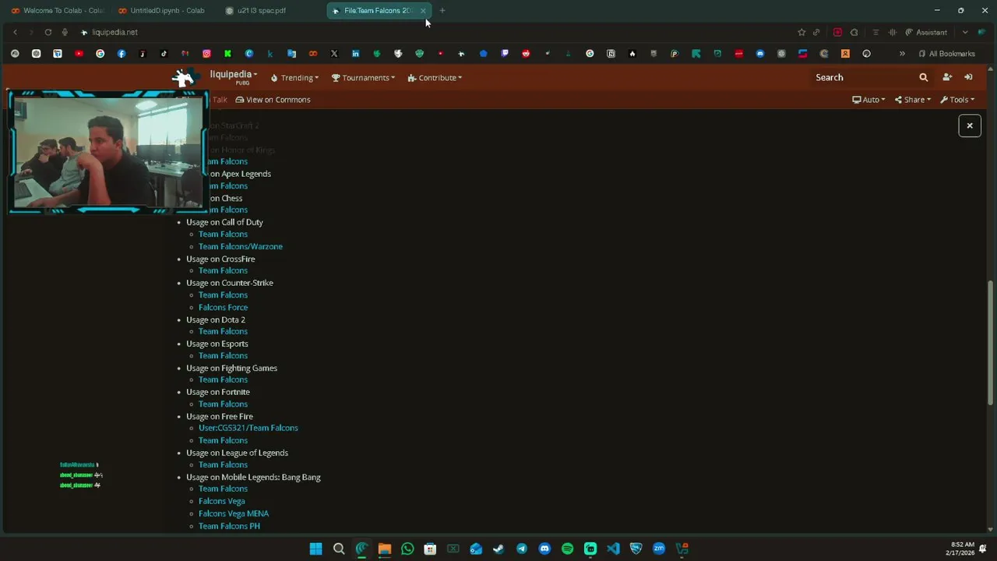Click the page vertical scrollbar thumb
The image size is (997, 561).
pyautogui.click(x=991, y=344)
